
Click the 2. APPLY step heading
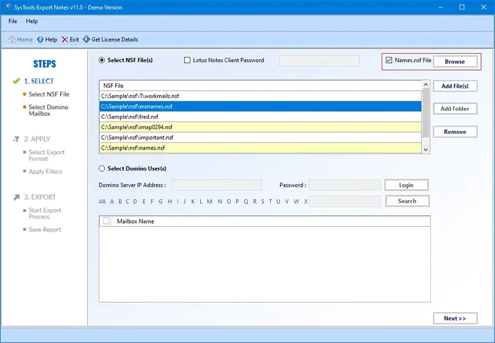pos(37,139)
